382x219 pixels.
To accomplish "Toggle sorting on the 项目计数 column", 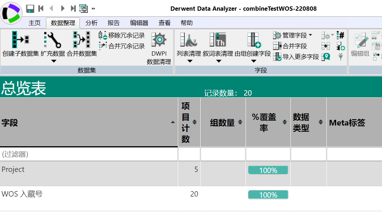I will click(x=195, y=121).
